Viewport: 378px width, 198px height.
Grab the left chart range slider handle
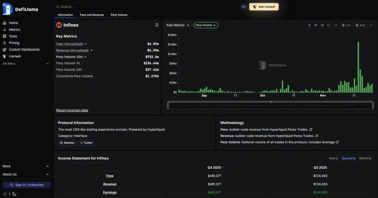(x=168, y=106)
